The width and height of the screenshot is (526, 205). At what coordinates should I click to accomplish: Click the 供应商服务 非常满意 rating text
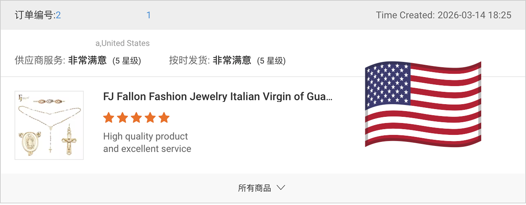pyautogui.click(x=78, y=61)
